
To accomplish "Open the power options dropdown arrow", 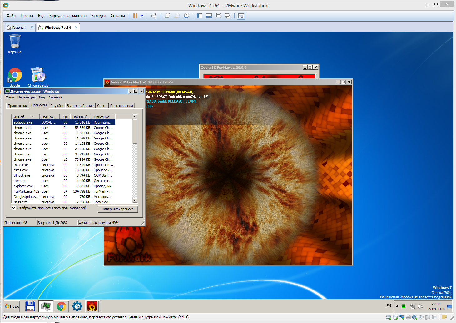I will pos(142,16).
